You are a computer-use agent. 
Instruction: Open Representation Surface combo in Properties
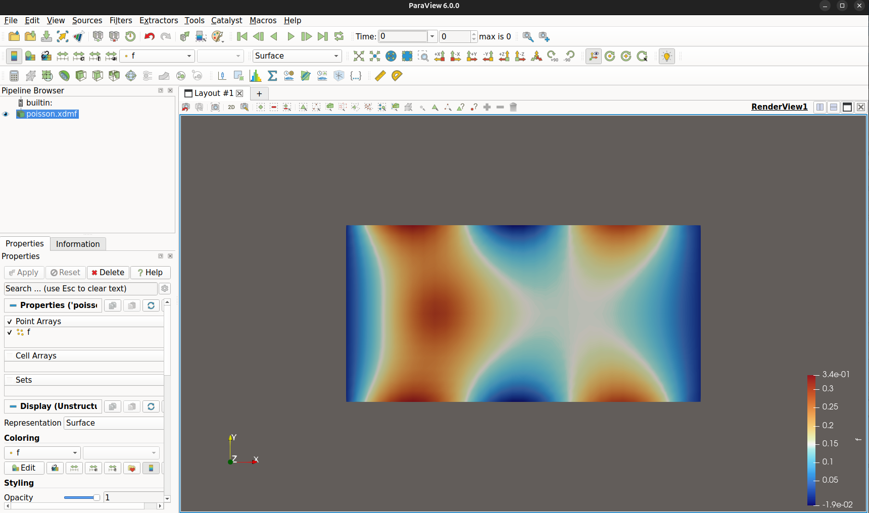point(114,423)
